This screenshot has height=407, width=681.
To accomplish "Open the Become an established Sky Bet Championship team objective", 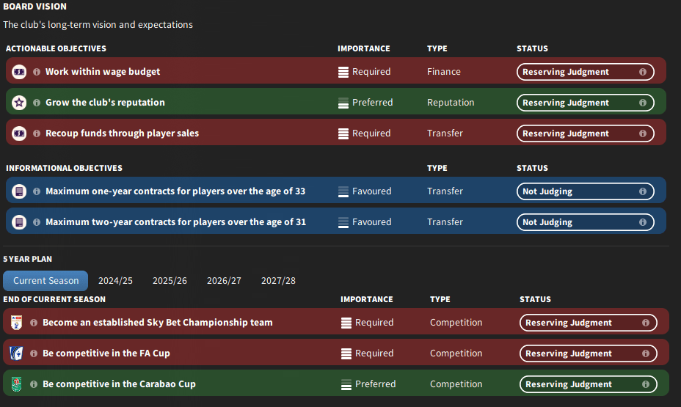I will pyautogui.click(x=157, y=323).
